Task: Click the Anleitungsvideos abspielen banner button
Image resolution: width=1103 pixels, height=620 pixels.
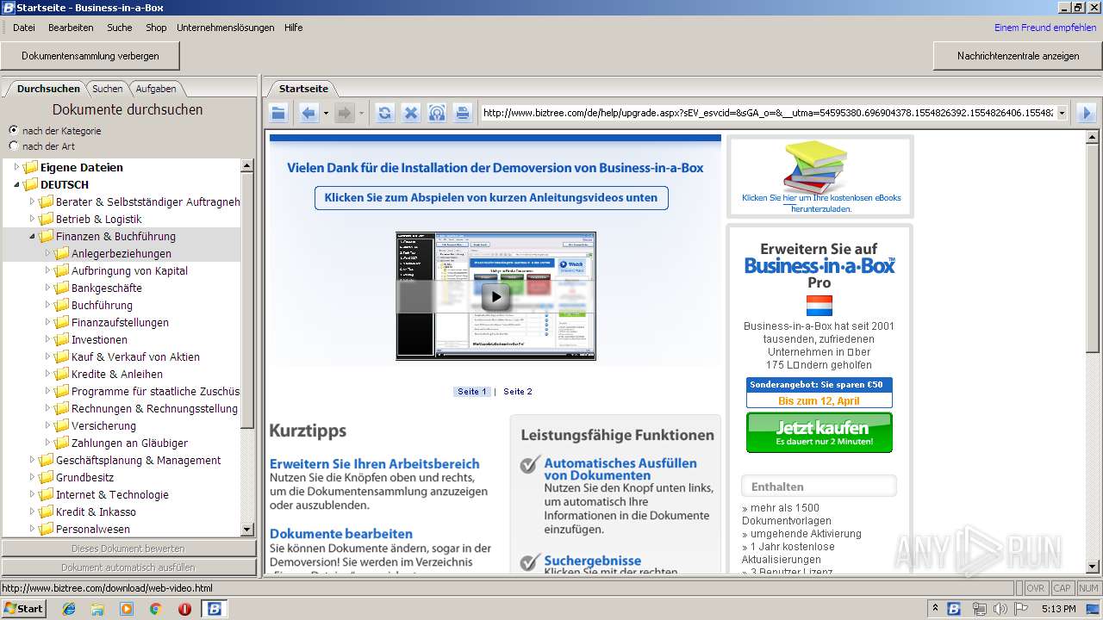Action: (x=491, y=197)
